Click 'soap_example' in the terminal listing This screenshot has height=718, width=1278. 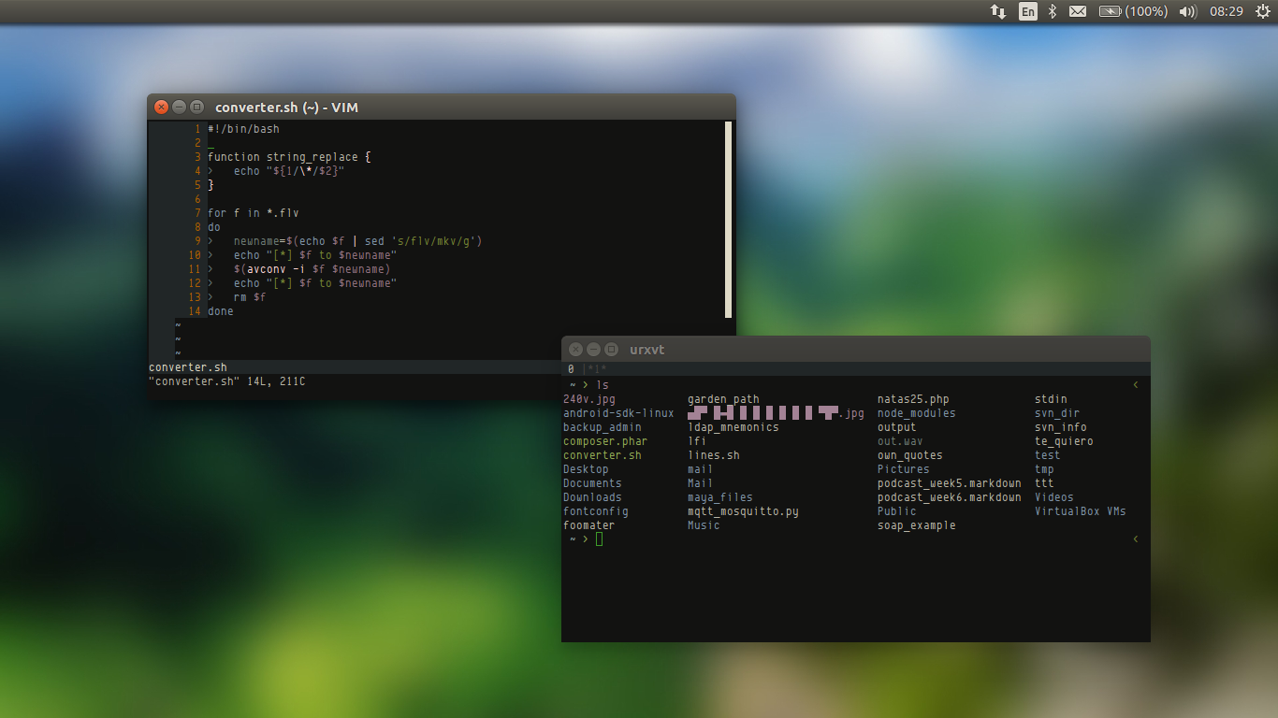[917, 525]
